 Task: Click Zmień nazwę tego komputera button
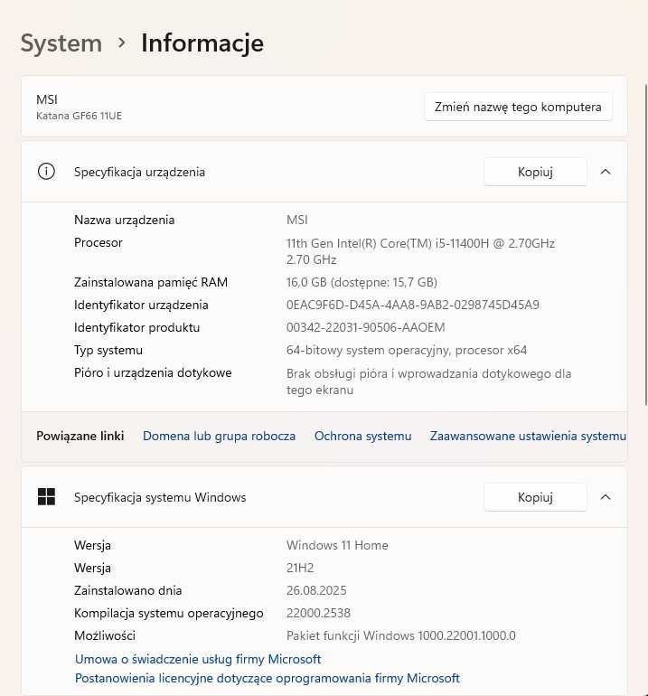pos(518,107)
